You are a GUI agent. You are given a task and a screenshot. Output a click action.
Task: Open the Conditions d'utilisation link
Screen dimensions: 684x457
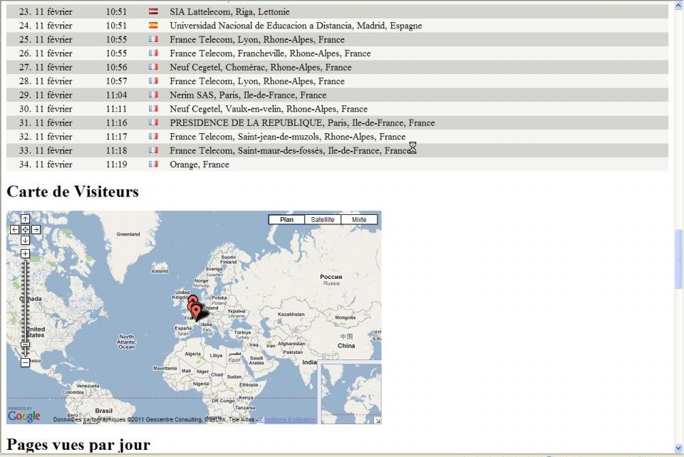point(288,419)
